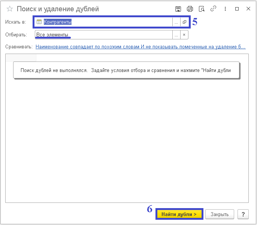This screenshot has width=257, height=225.
Task: Click the title Поиск и удаление дублей
Action: tap(58, 9)
